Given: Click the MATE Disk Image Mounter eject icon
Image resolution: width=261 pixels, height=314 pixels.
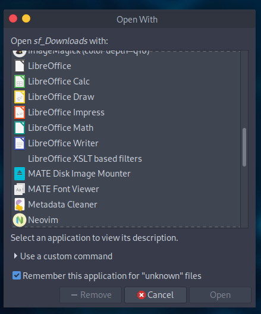Looking at the screenshot, I should point(20,174).
